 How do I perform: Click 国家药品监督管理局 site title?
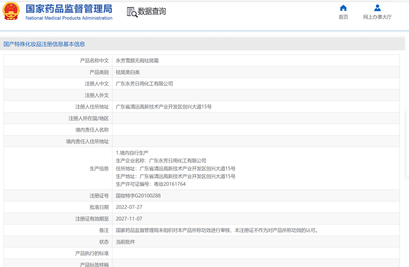coord(69,9)
